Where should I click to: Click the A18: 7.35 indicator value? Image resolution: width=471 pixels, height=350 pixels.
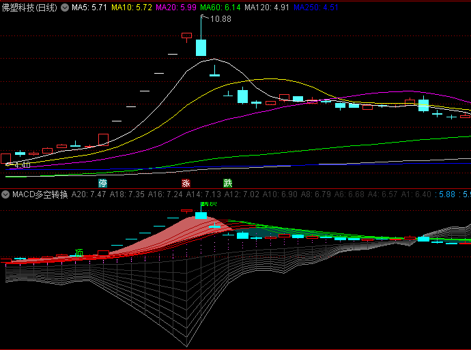click(127, 194)
